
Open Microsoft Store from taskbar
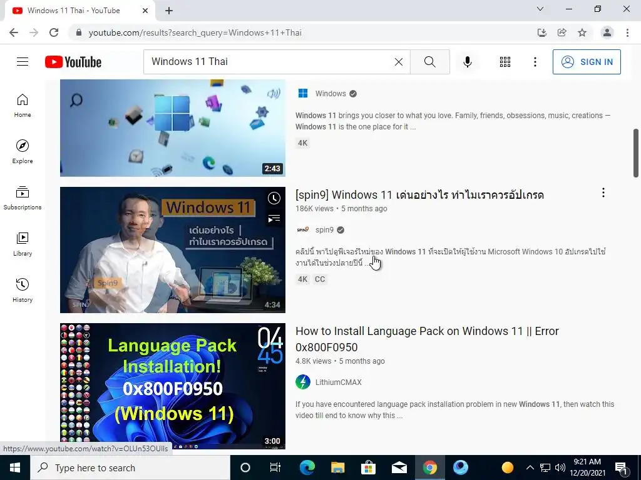[x=368, y=467]
